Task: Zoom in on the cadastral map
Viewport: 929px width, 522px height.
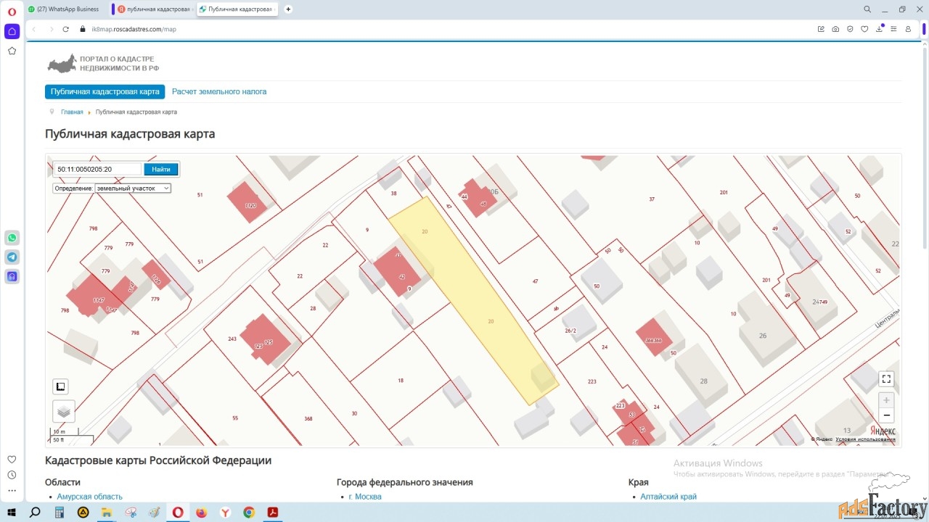Action: [x=885, y=400]
